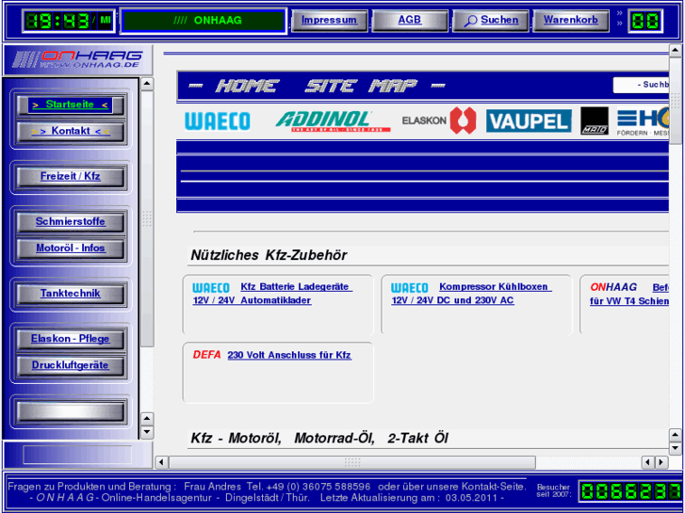
Task: Open Elaskon - Pflege category
Action: tap(70, 339)
